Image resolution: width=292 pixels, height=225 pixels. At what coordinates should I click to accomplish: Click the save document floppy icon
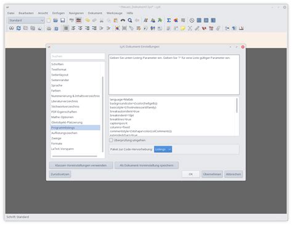[62, 20]
